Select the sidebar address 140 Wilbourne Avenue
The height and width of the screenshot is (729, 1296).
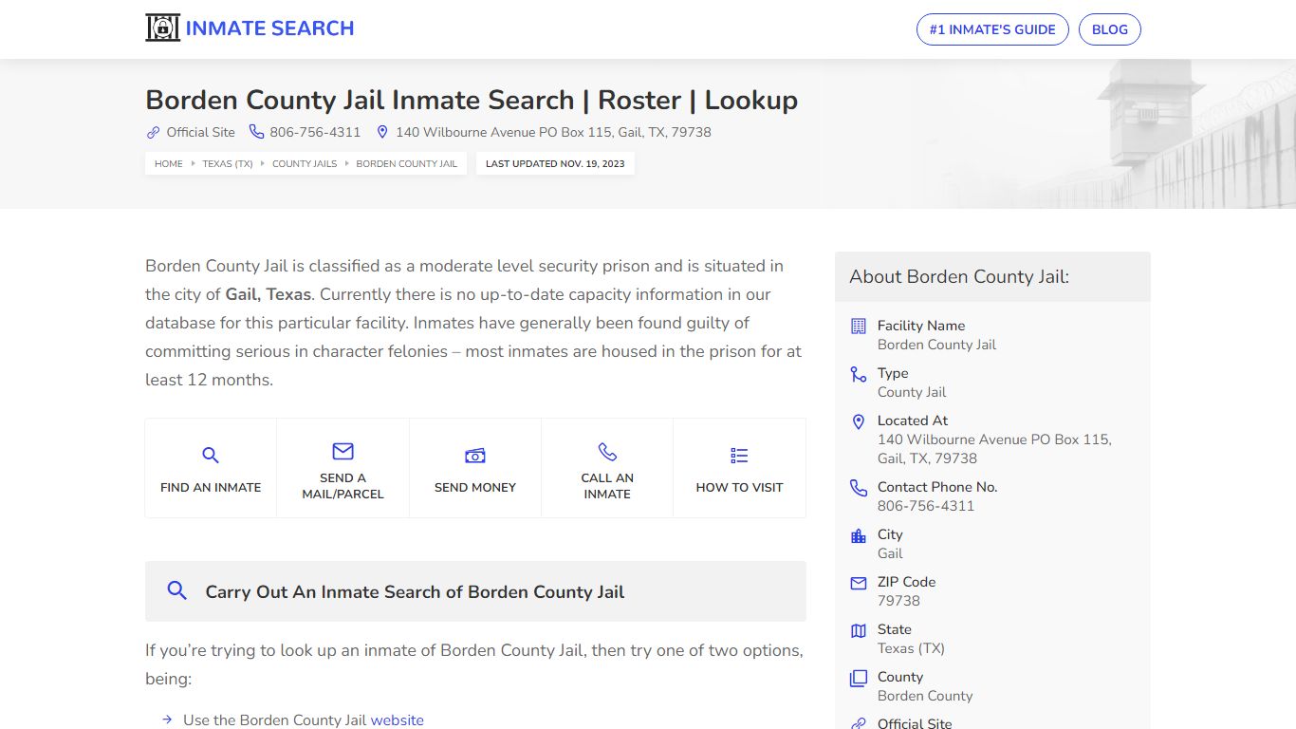click(x=994, y=449)
